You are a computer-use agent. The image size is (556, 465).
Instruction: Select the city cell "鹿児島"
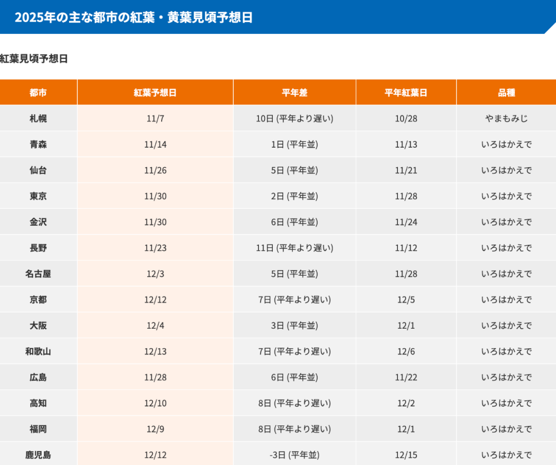38,455
